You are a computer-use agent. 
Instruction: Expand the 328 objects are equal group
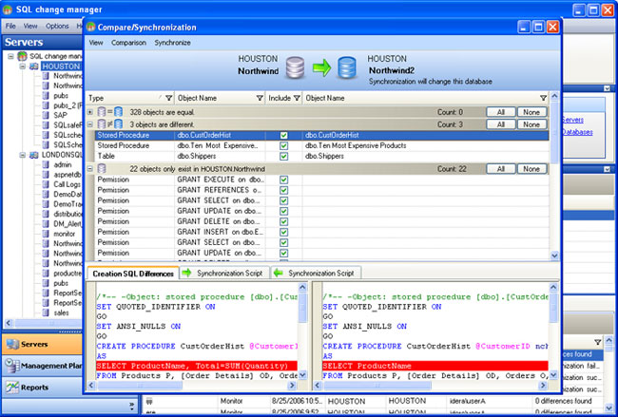[x=90, y=112]
